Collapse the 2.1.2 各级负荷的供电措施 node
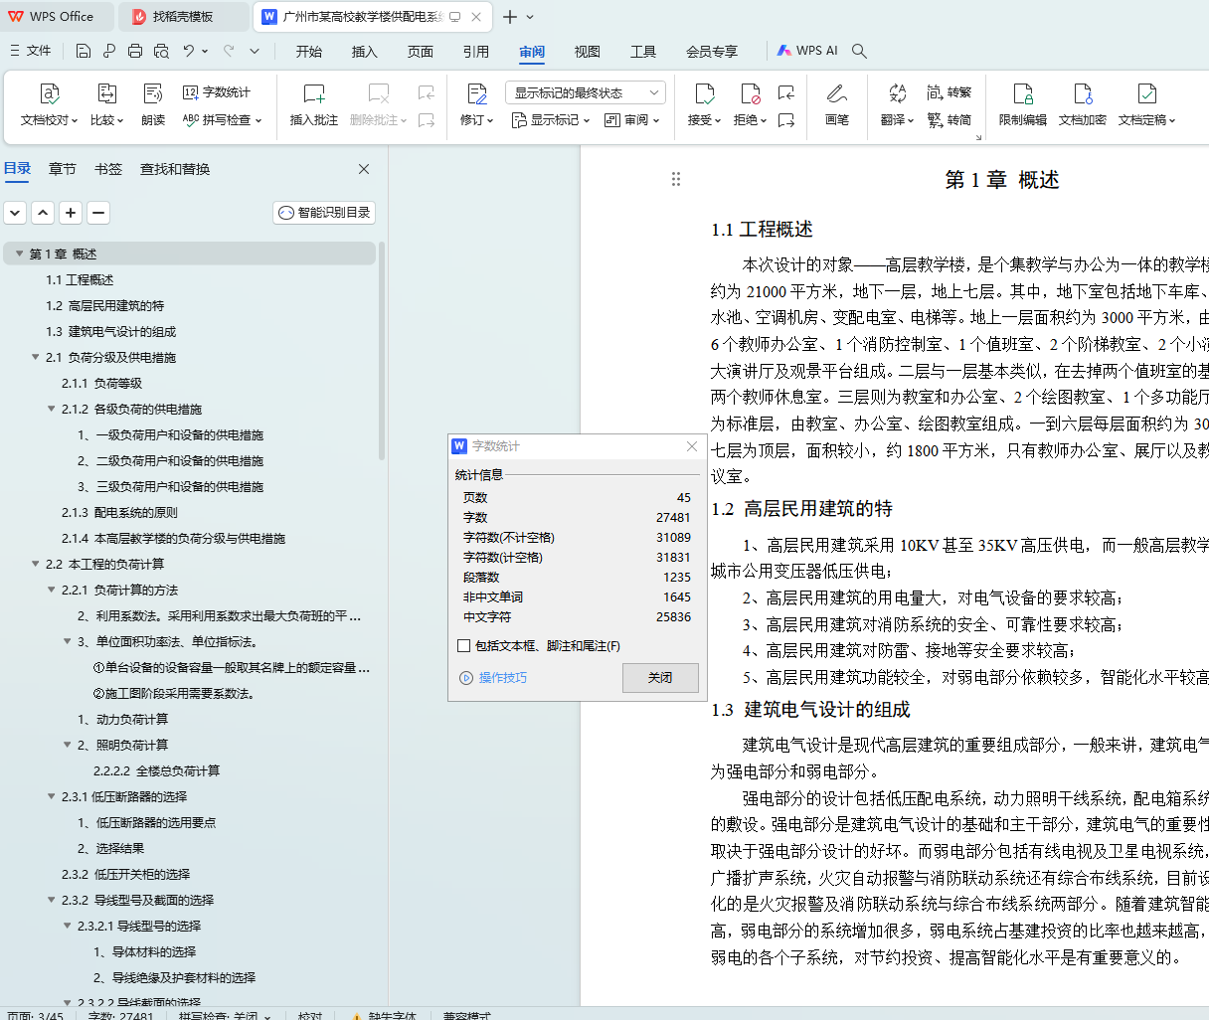 (52, 409)
